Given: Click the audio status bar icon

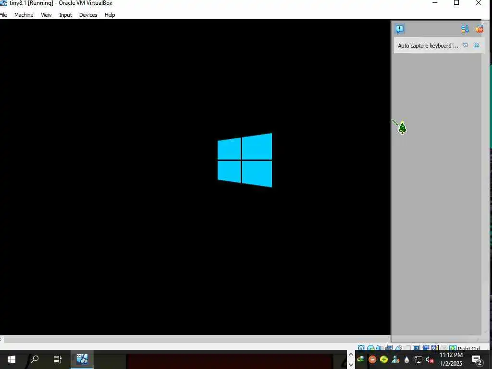Looking at the screenshot, I should [380, 348].
